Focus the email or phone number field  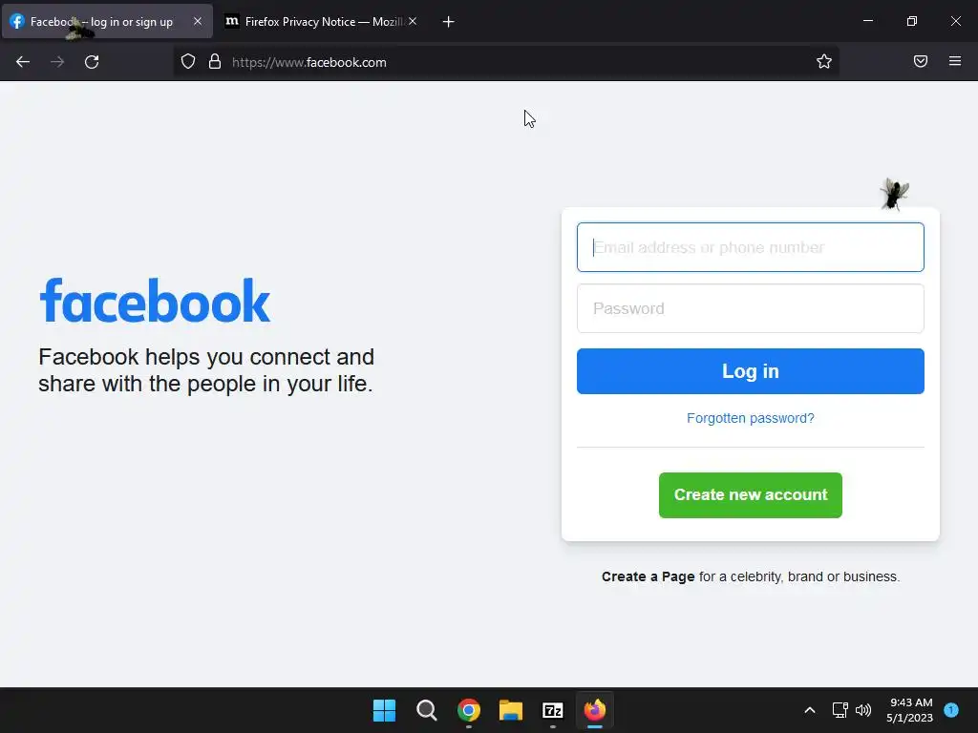(x=751, y=247)
